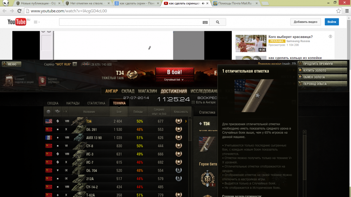Switch to the АНГАР menu
Screen dimensions: 351x197
tap(111, 91)
